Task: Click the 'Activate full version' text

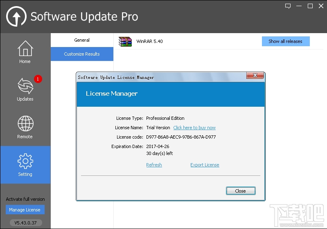Action: click(25, 199)
